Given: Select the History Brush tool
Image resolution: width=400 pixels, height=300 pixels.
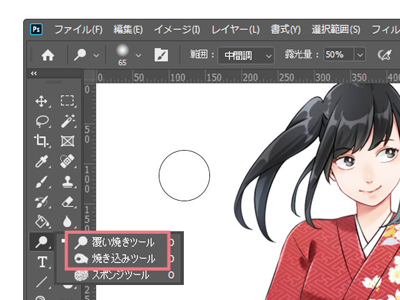Looking at the screenshot, I should point(41,202).
